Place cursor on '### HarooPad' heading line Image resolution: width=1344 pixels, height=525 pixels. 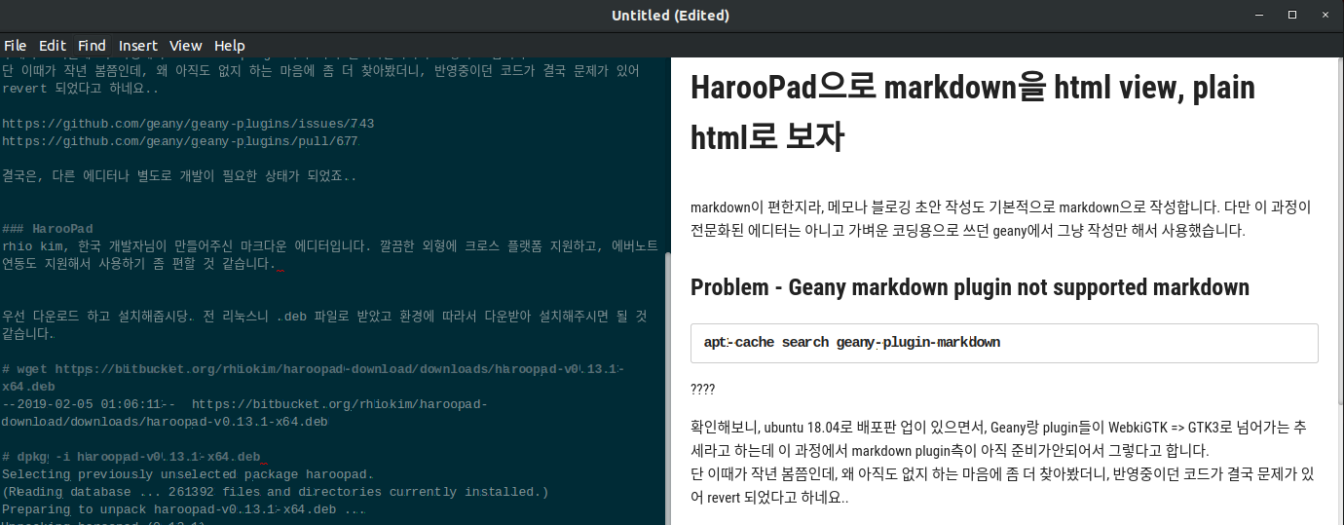tap(48, 229)
